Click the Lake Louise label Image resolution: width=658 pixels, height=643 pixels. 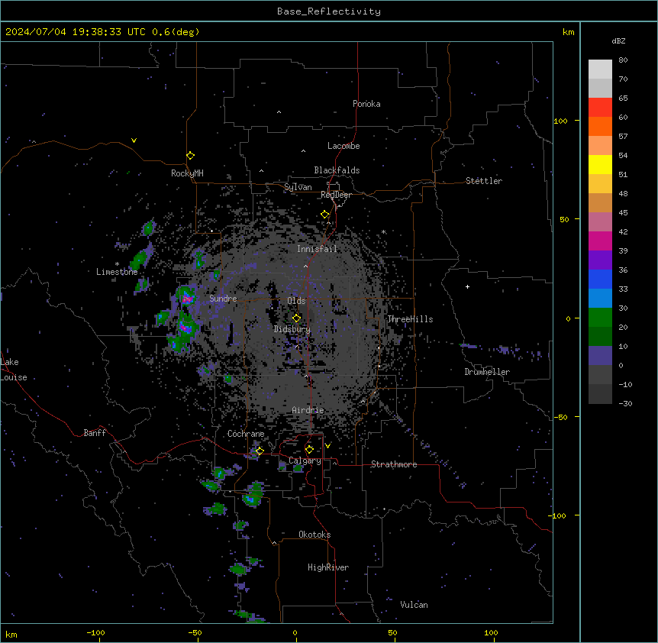point(14,370)
